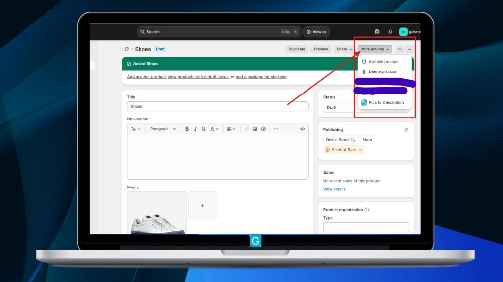This screenshot has height=282, width=503.
Task: Open the AI magic generate dropdown
Action: click(136, 129)
